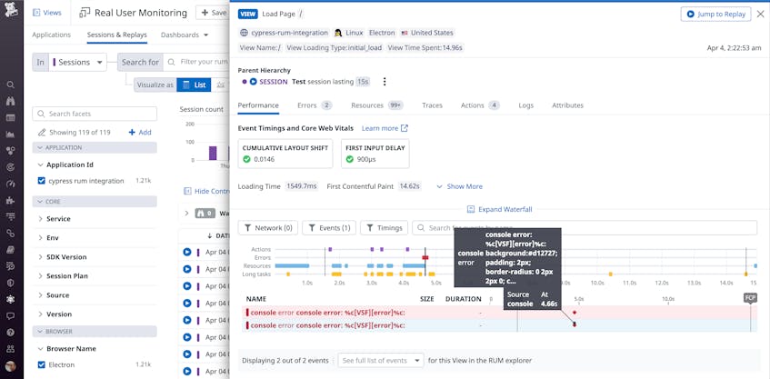Open the In Sessions dropdown

point(77,63)
